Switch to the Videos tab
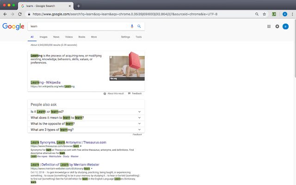The width and height of the screenshot is (296, 185). tap(69, 37)
